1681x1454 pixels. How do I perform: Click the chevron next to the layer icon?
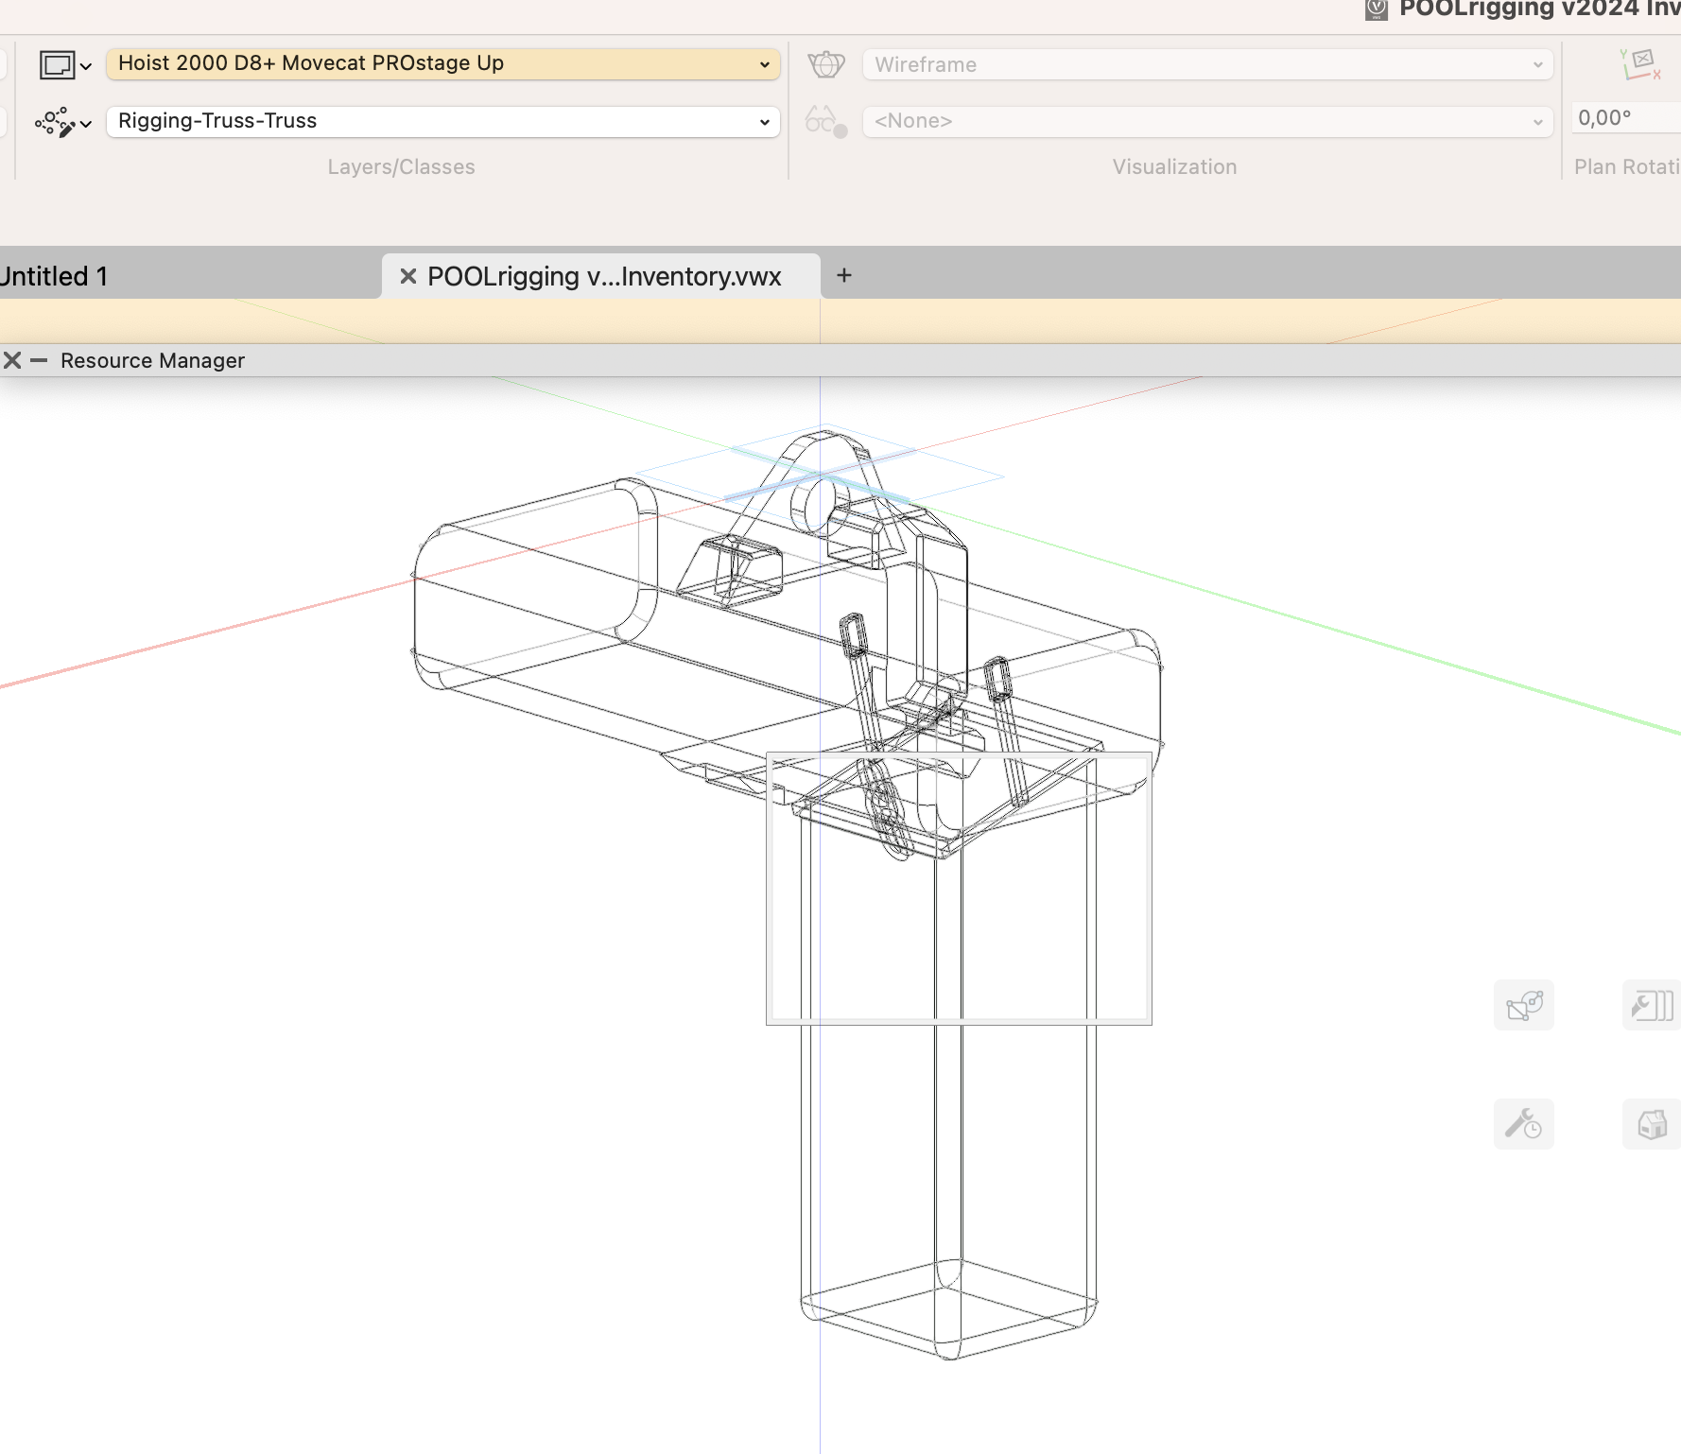[x=85, y=64]
